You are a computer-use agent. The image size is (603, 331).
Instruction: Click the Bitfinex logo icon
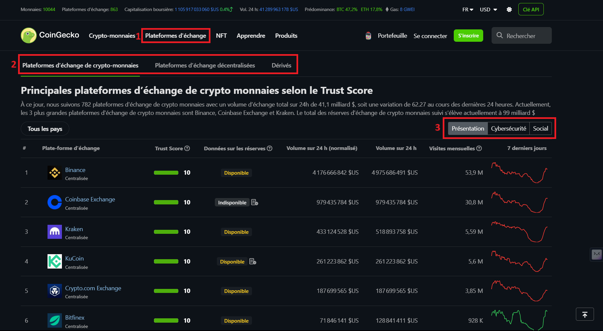[55, 320]
